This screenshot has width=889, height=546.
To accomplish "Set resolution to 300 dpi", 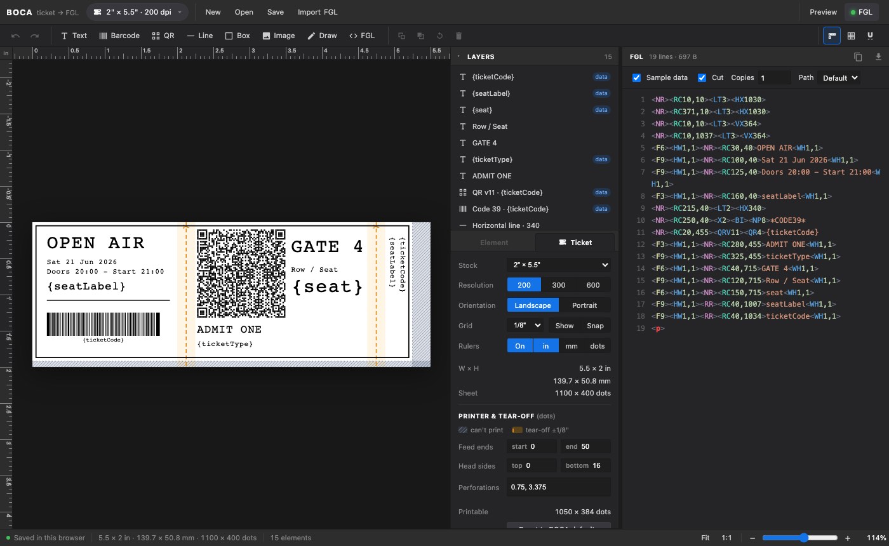I will point(559,285).
